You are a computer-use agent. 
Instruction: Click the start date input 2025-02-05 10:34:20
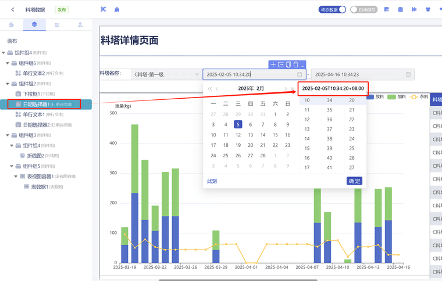(254, 74)
